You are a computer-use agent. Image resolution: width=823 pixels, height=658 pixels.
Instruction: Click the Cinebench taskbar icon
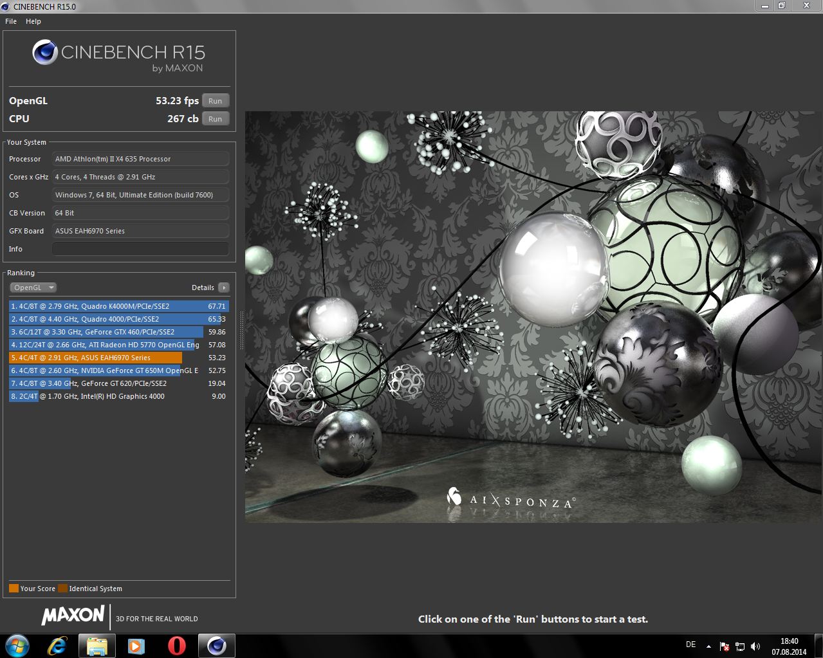216,646
